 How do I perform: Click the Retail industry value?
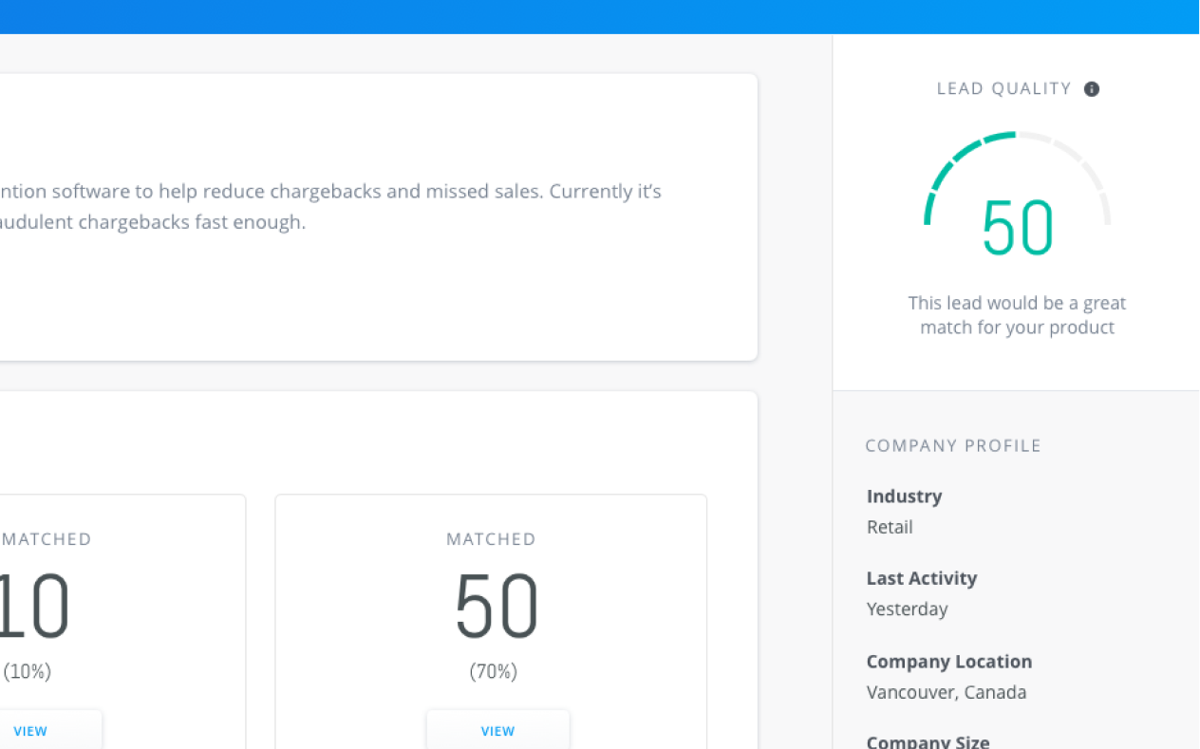[x=890, y=527]
